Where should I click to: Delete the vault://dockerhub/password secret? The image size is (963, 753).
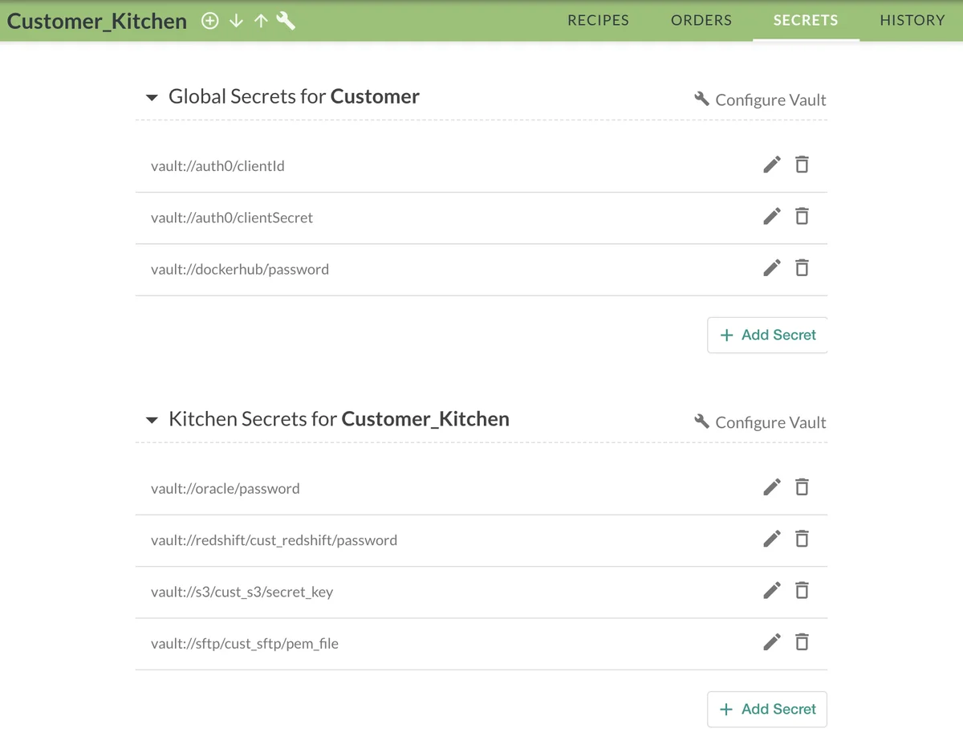802,267
